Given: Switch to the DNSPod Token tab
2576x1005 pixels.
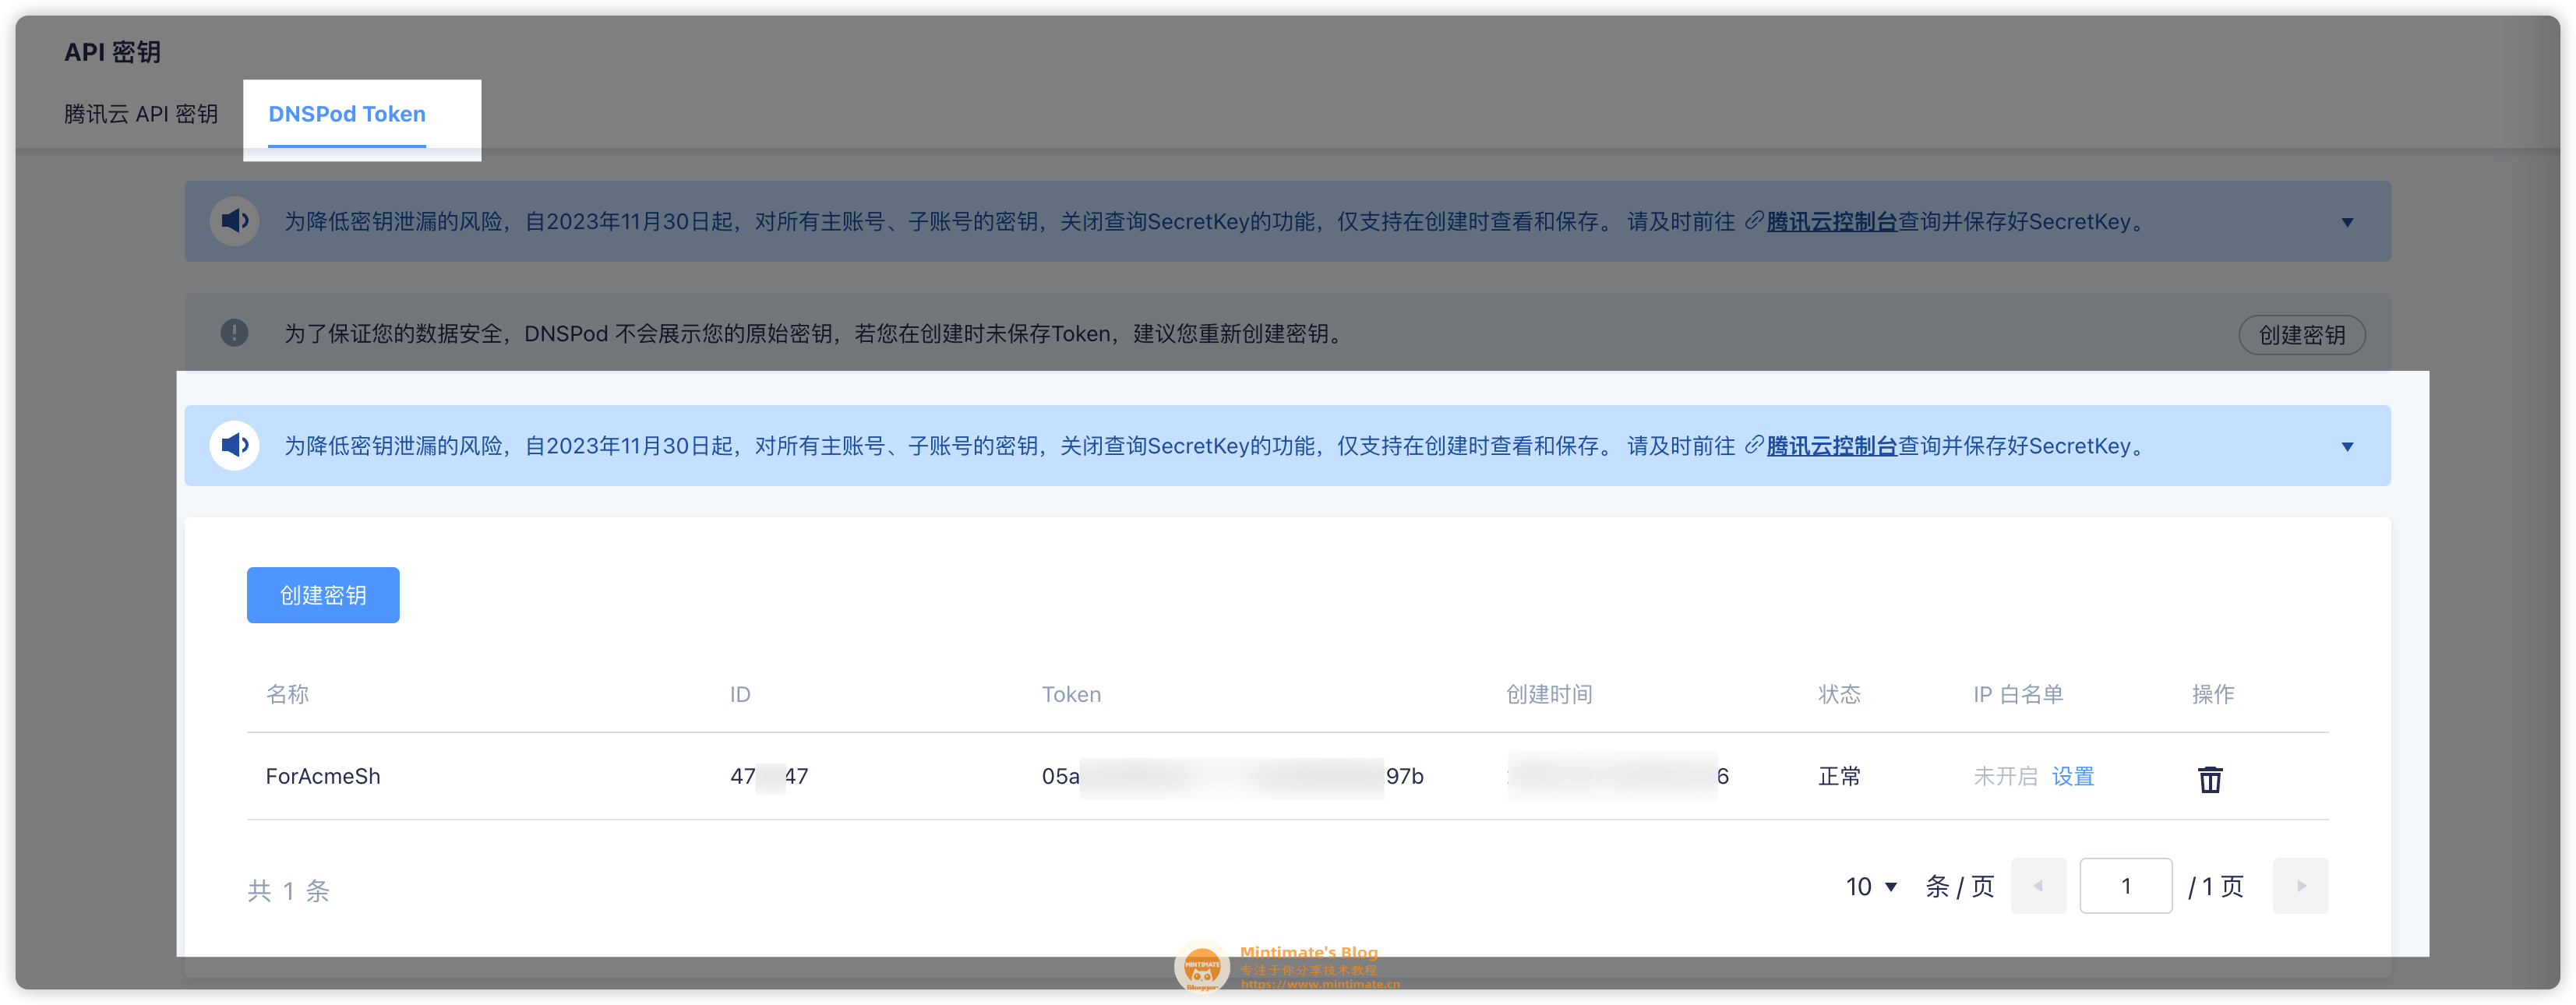Looking at the screenshot, I should 347,114.
